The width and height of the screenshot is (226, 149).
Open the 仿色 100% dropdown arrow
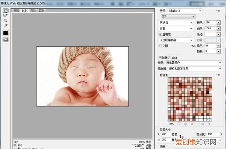tap(218, 29)
